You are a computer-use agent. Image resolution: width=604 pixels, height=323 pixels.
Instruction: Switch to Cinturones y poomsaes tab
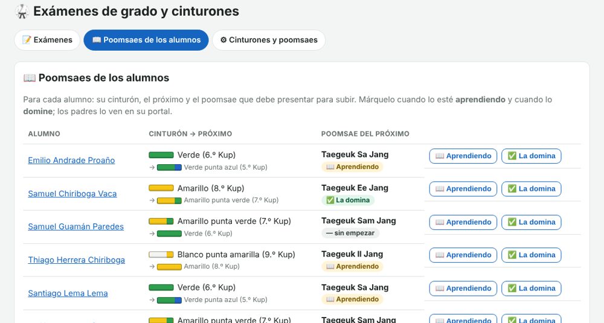click(269, 40)
